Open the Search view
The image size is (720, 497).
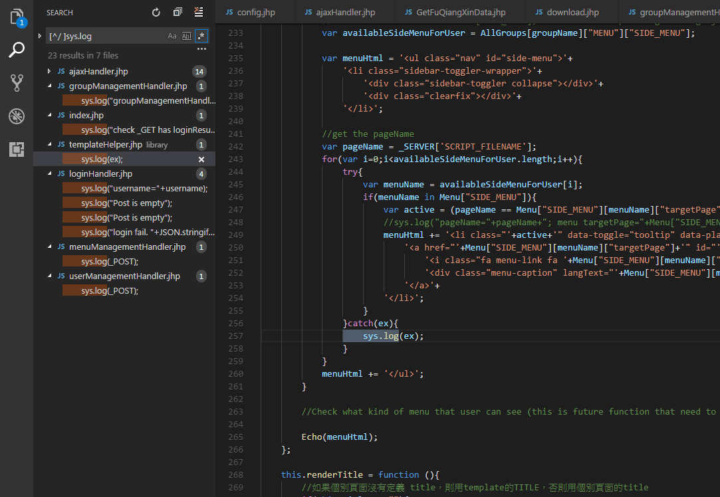coord(17,50)
